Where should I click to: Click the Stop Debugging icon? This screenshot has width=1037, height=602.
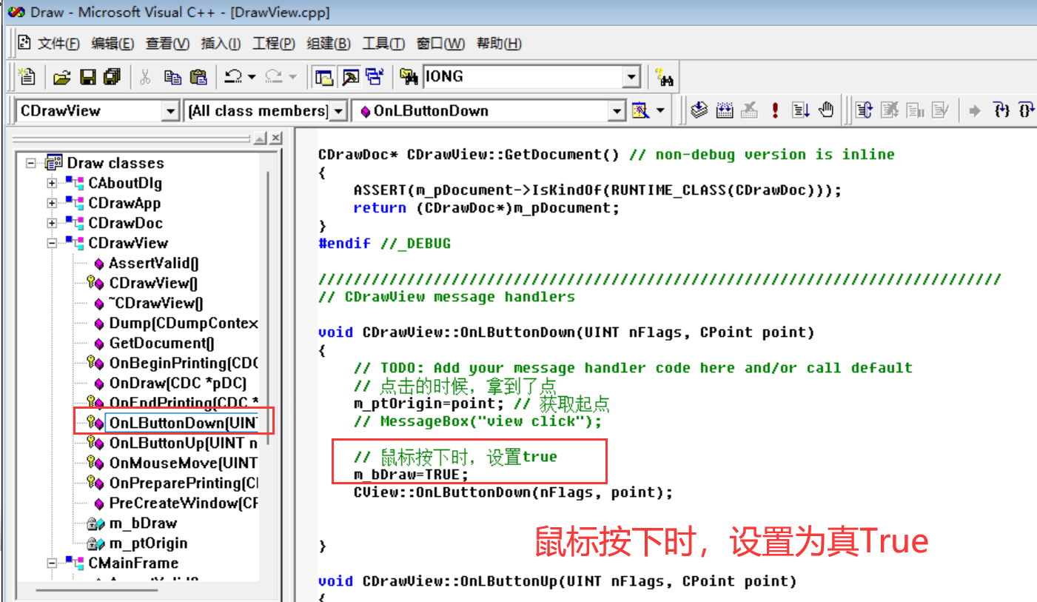coord(890,111)
